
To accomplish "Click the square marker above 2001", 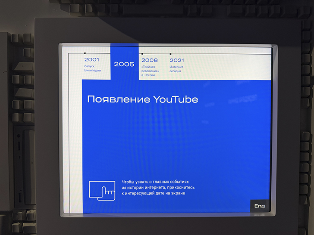I will click(85, 53).
